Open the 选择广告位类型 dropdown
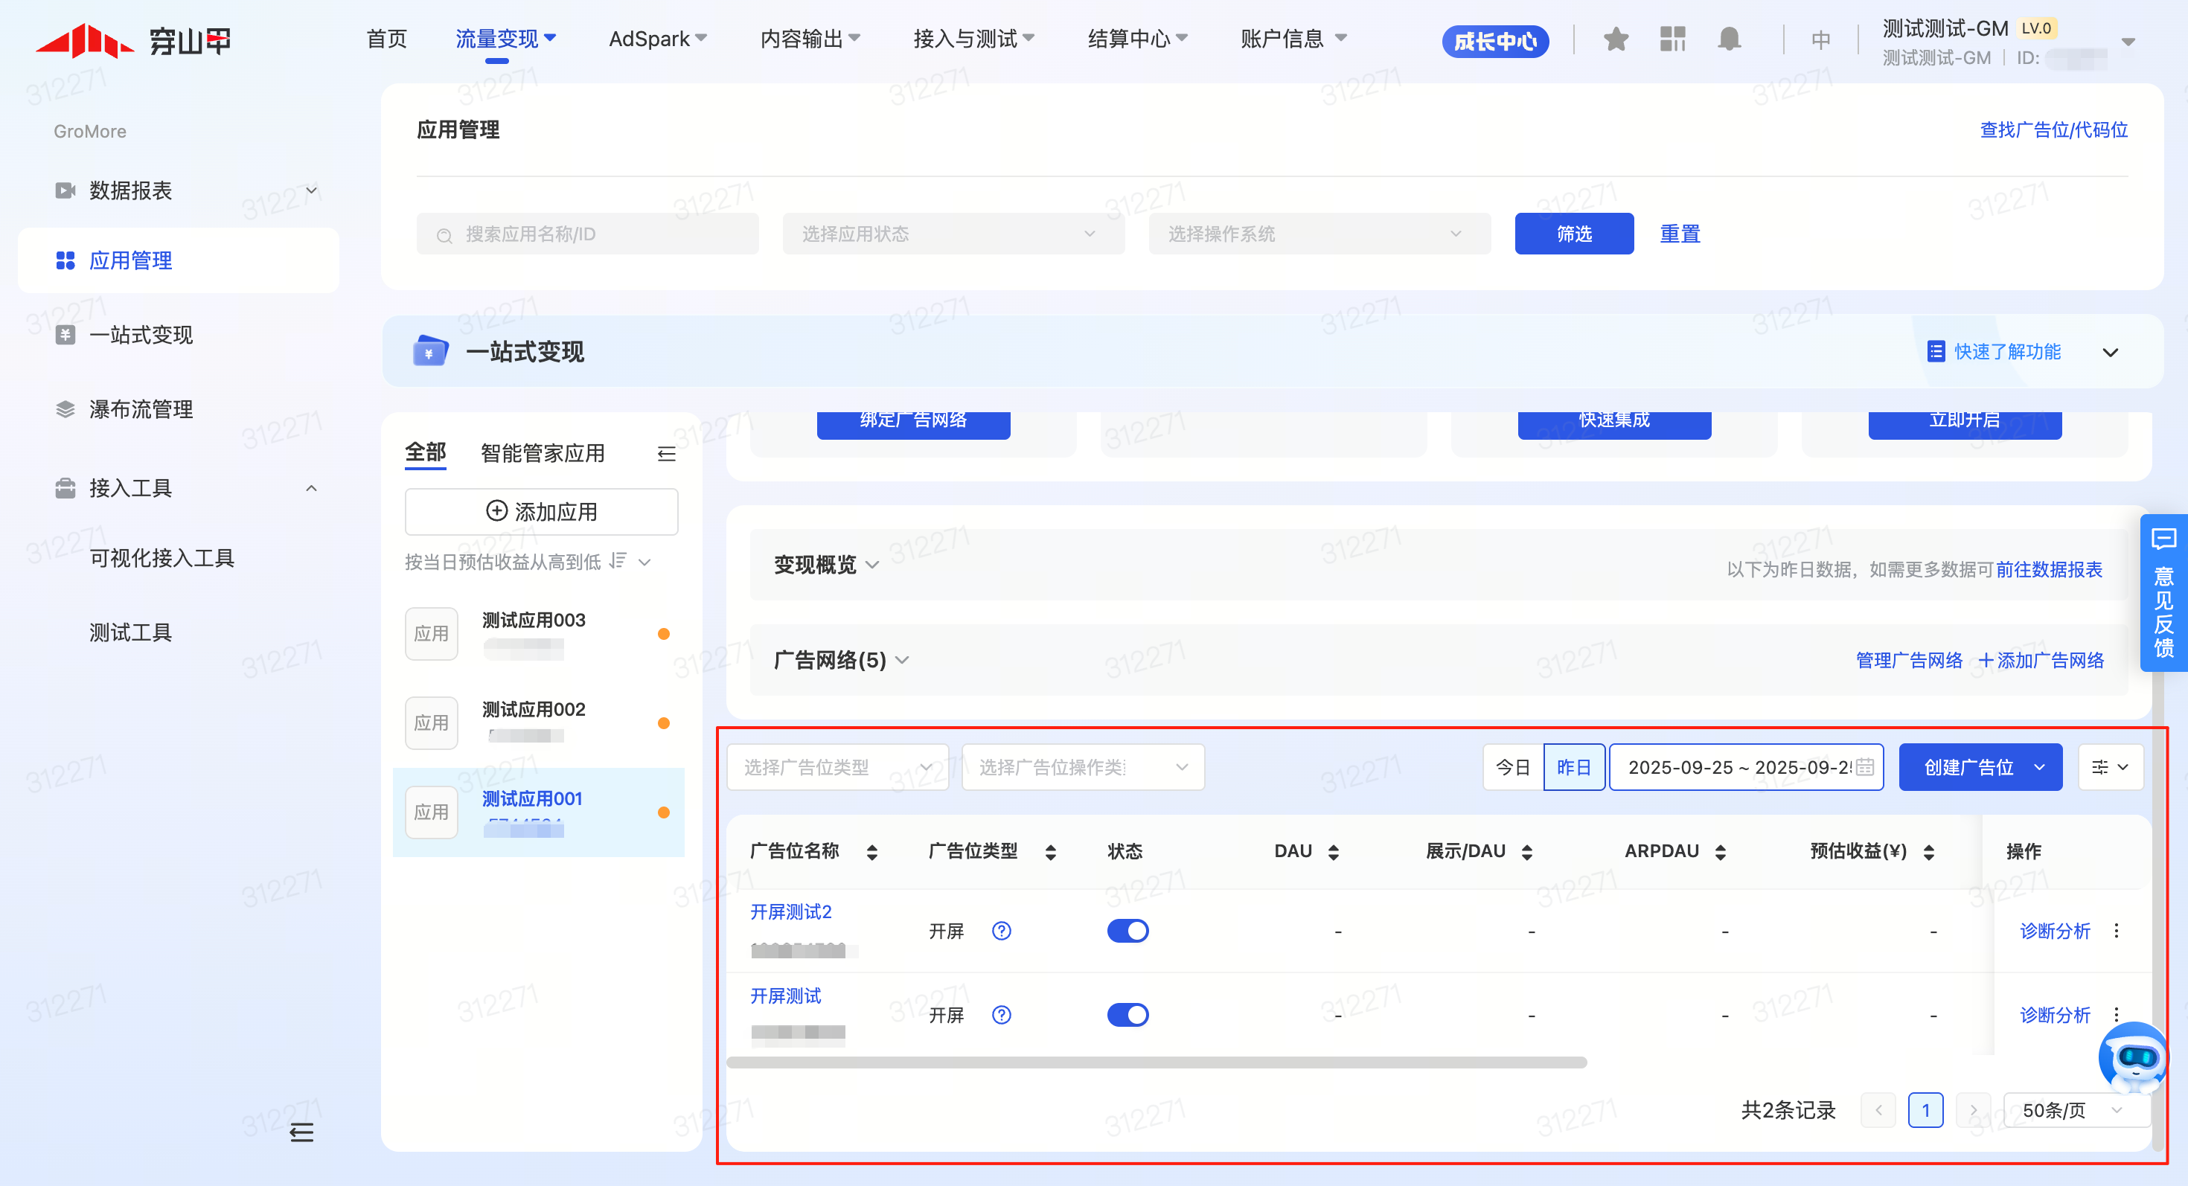 click(837, 767)
